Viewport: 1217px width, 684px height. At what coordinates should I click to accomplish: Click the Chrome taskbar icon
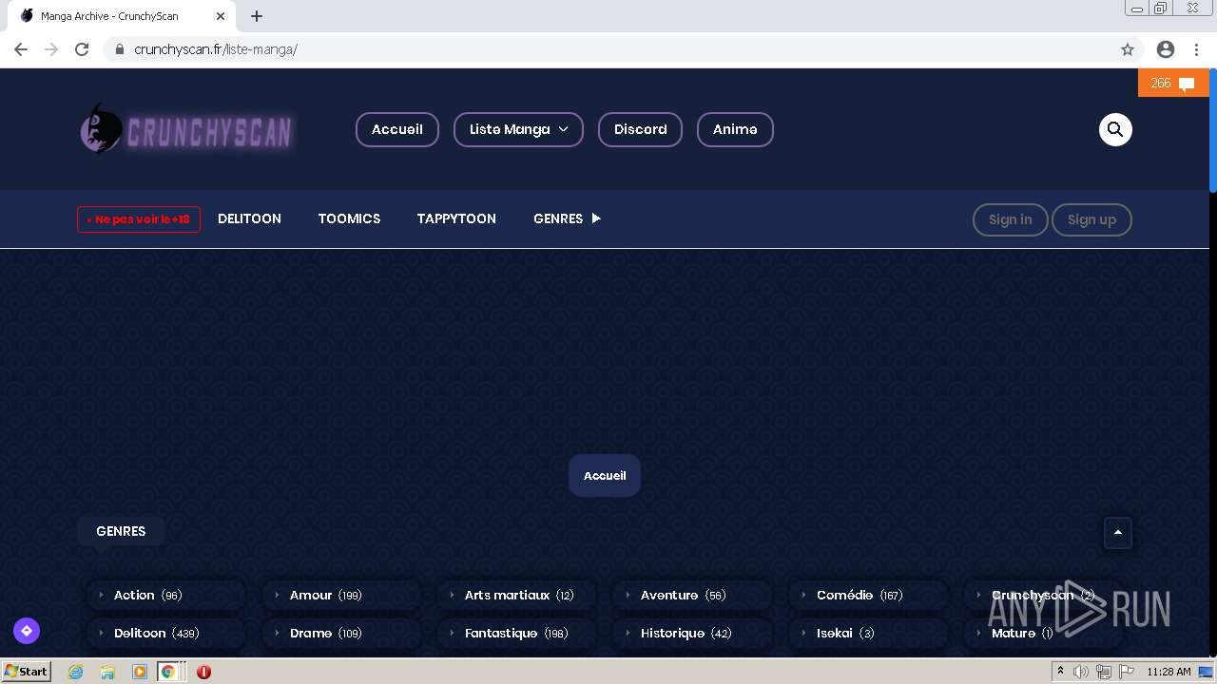[x=168, y=672]
